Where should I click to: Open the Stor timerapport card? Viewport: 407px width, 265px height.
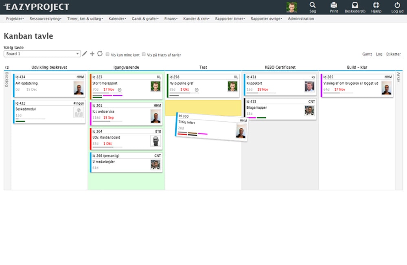tap(105, 83)
